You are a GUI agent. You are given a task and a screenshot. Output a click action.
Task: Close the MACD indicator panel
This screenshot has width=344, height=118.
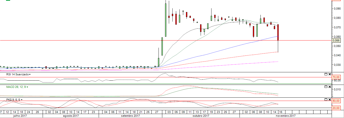click(x=330, y=87)
